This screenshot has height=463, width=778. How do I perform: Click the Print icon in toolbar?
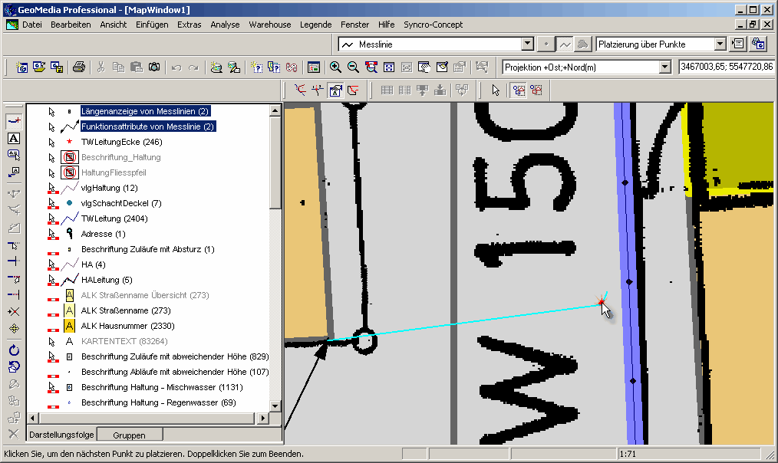click(x=78, y=67)
